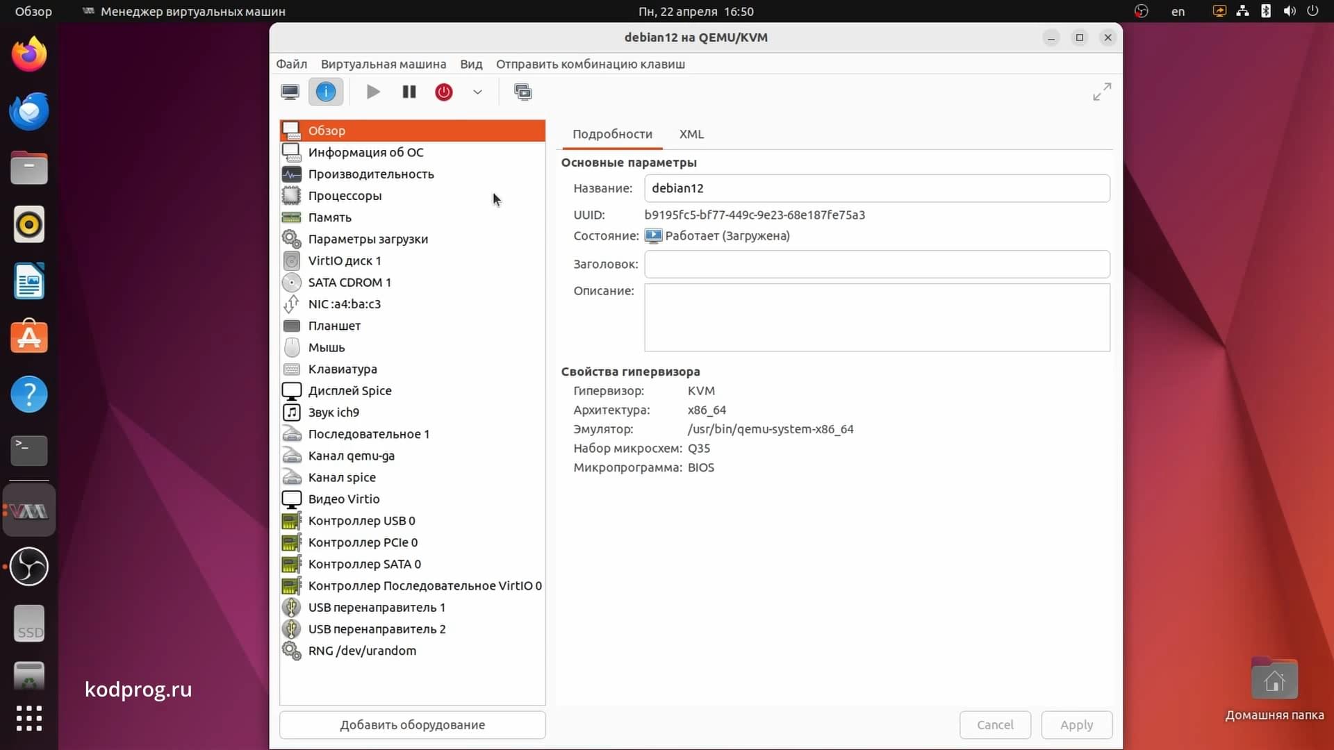
Task: Open the shutdown options dropdown arrow
Action: click(477, 92)
